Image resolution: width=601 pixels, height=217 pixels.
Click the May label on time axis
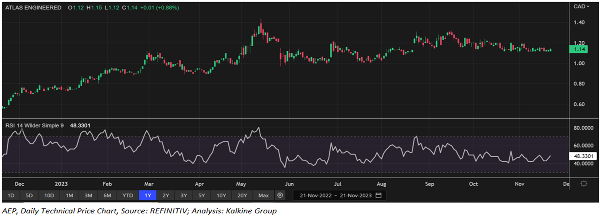point(241,184)
